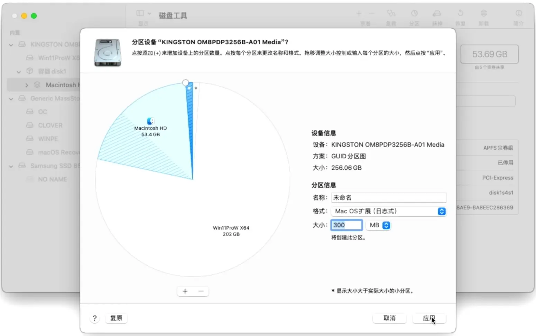Open the 格式 format dropdown Mac OS扩展
The height and width of the screenshot is (336, 536).
point(389,211)
